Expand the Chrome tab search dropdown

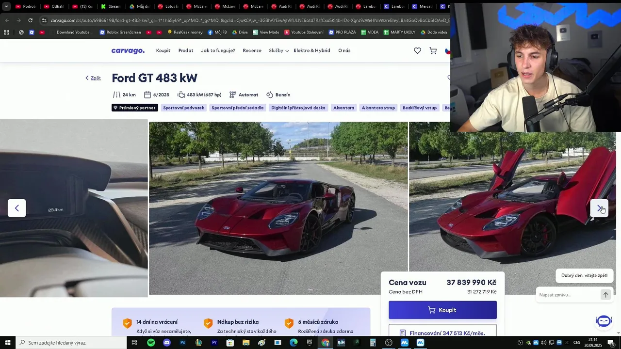pos(6,6)
